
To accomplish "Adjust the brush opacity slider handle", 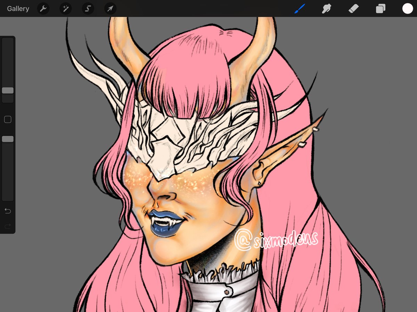I will tap(8, 139).
